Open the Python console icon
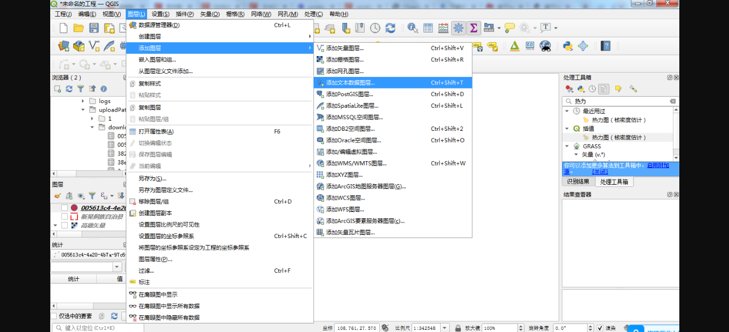Screen dimensions: 729x332 point(568,46)
